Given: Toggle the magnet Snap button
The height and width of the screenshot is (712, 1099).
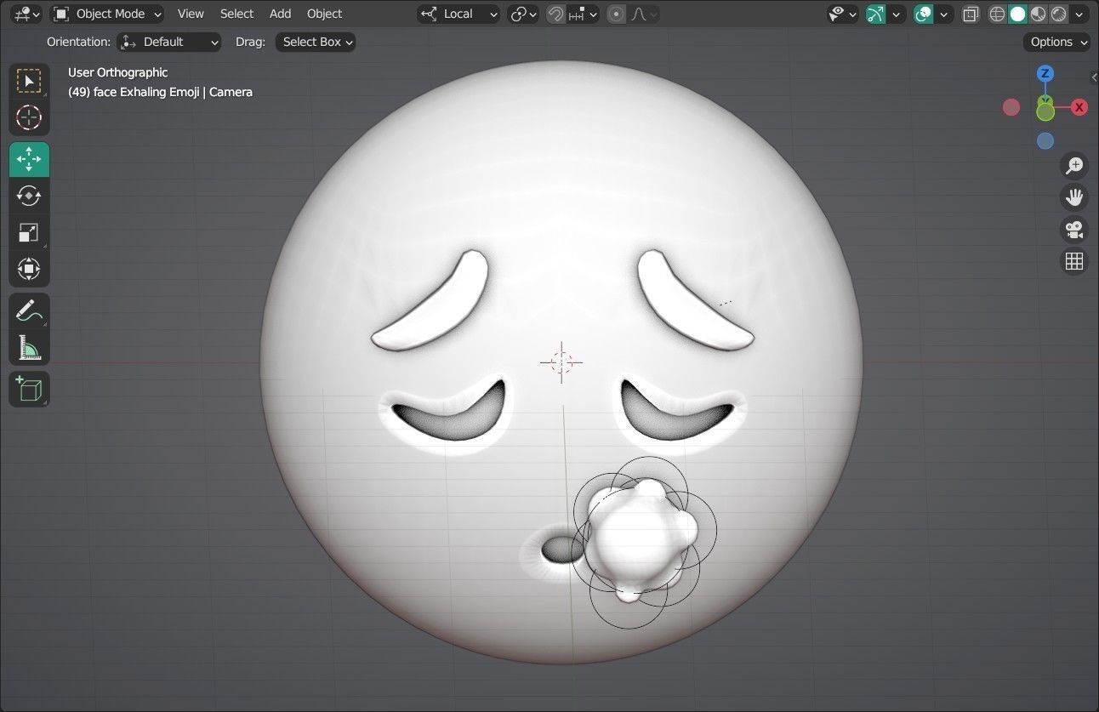Looking at the screenshot, I should (x=555, y=14).
